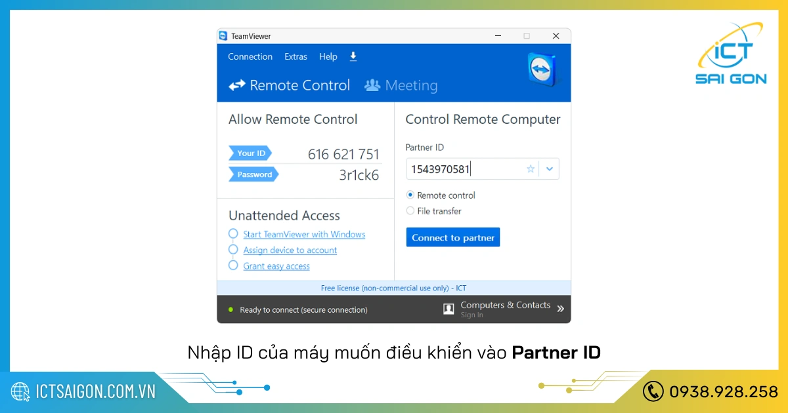Click the TeamViewer title bar app icon
The image size is (788, 413).
[x=223, y=36]
